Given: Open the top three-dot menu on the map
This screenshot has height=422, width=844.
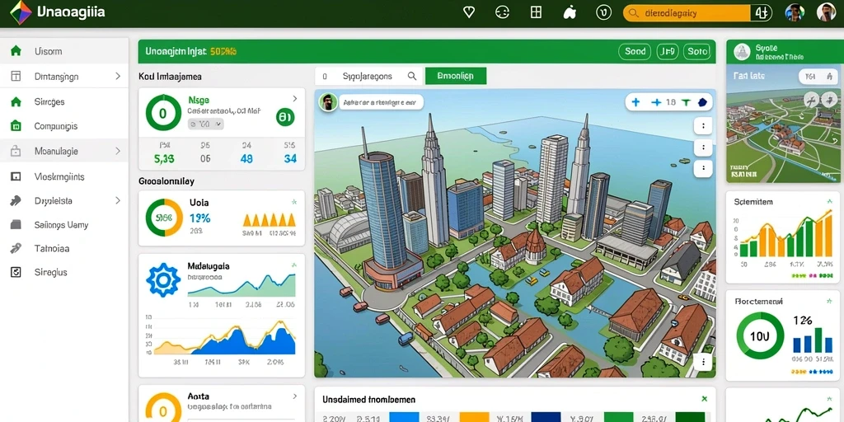Looking at the screenshot, I should tap(703, 126).
